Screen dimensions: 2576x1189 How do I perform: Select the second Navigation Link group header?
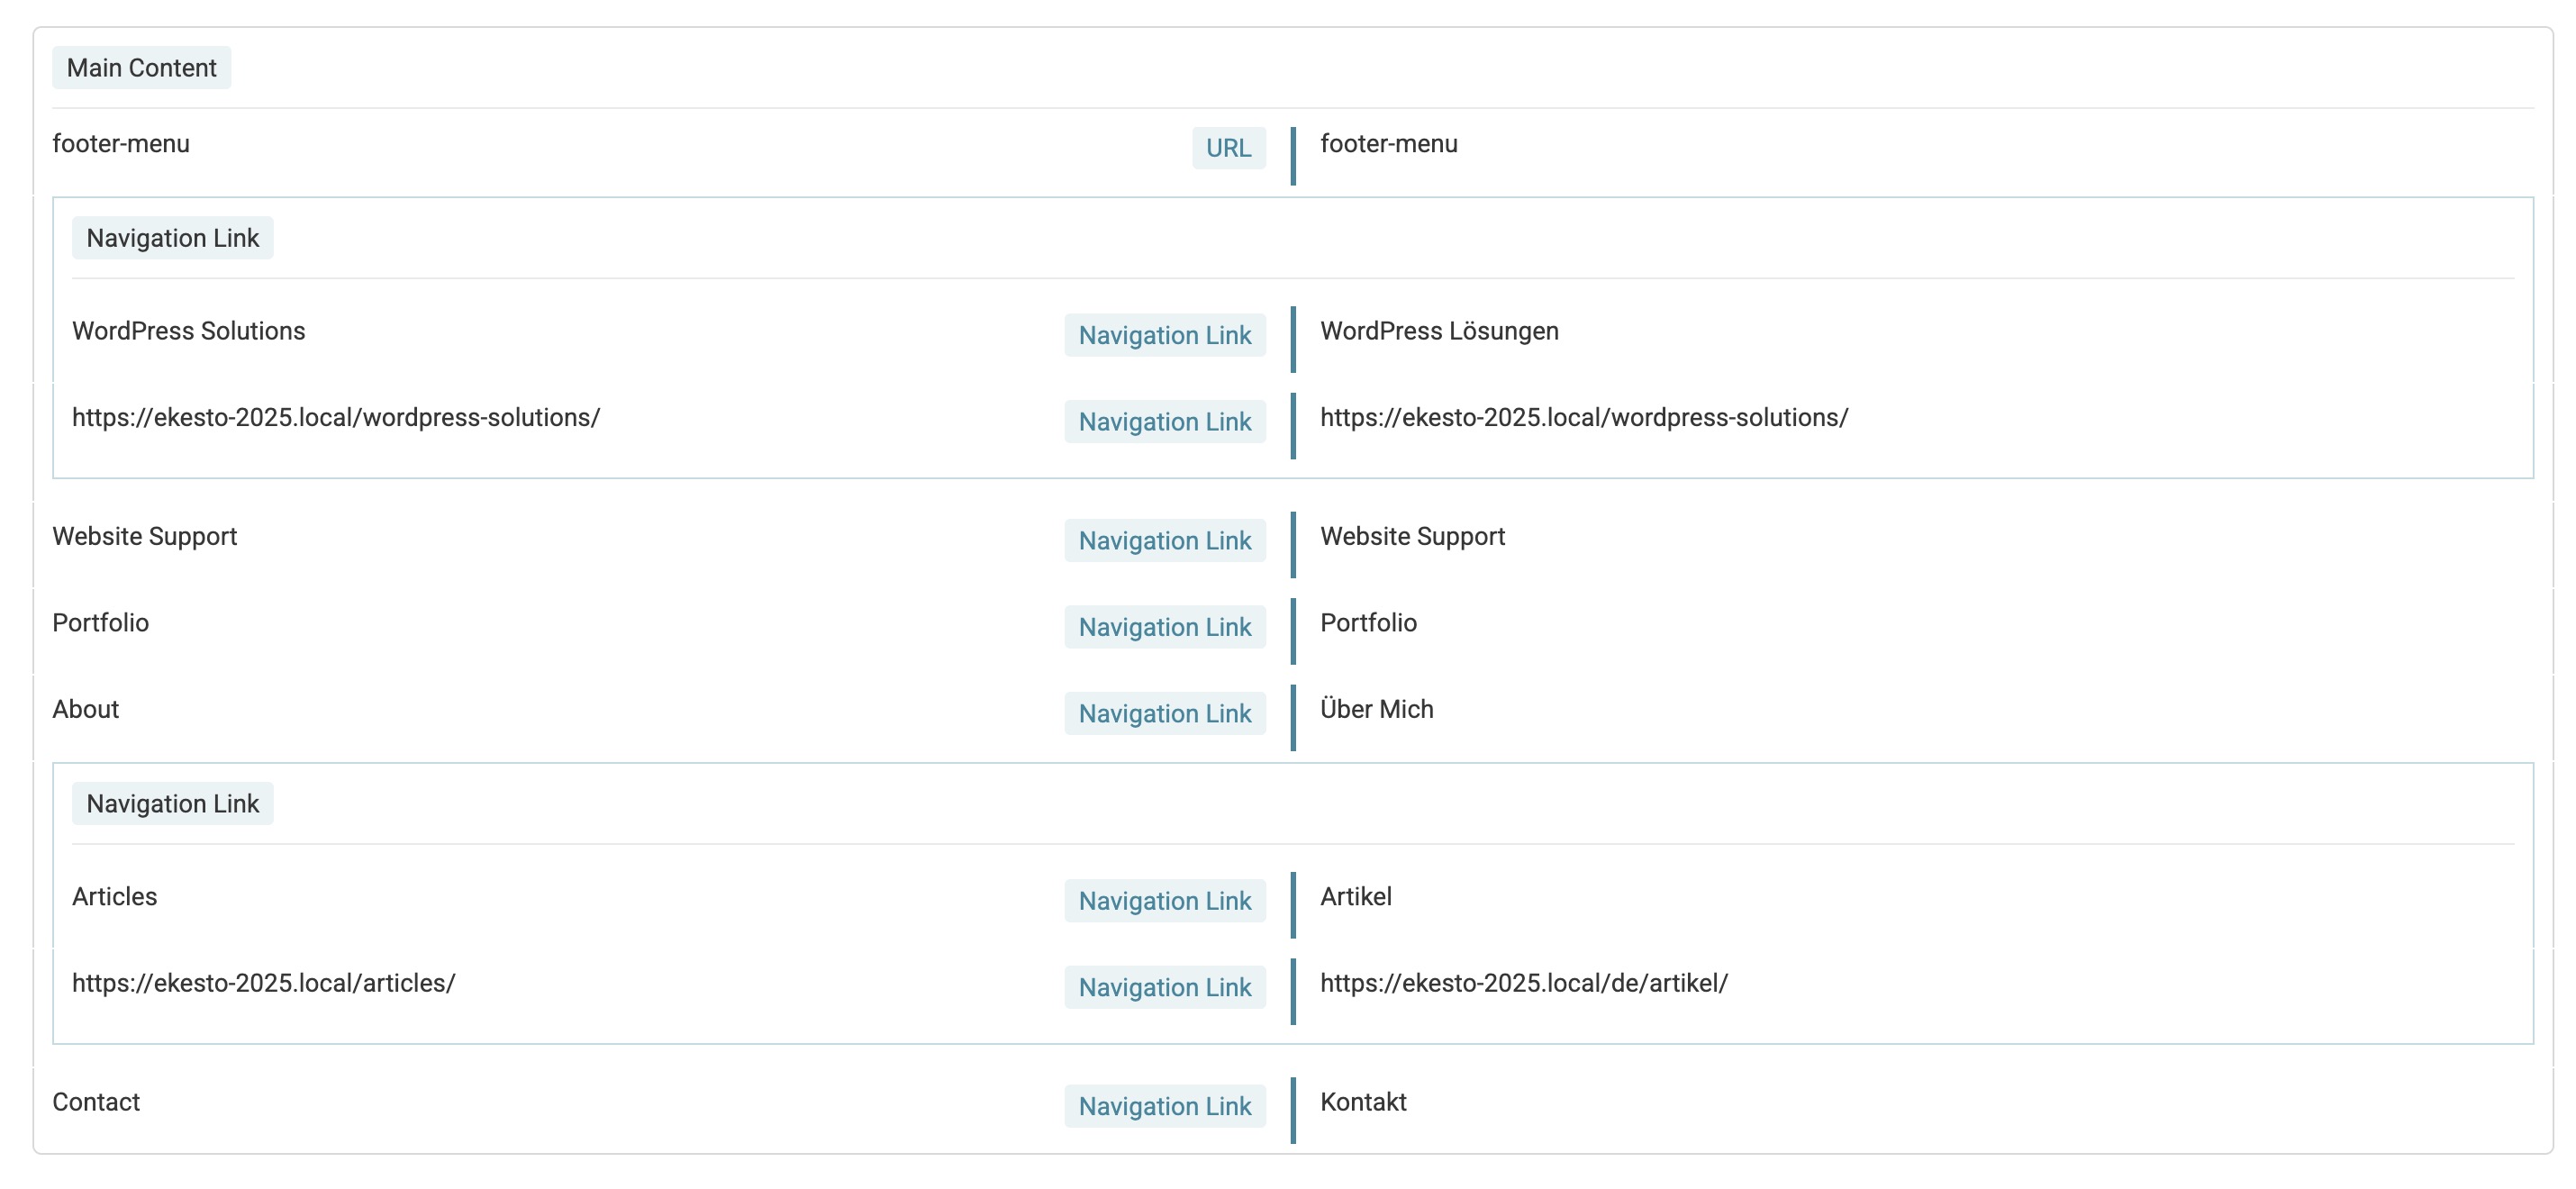[173, 803]
